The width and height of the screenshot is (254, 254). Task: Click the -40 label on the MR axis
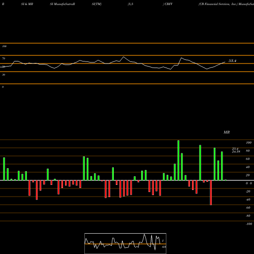248,200
